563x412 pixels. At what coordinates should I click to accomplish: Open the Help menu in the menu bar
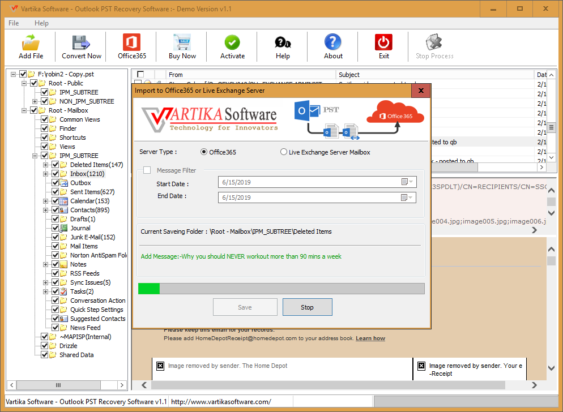click(x=41, y=23)
